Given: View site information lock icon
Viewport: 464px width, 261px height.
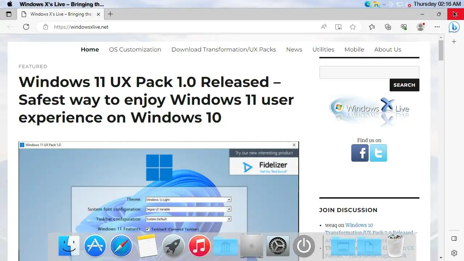Looking at the screenshot, I should 45,27.
